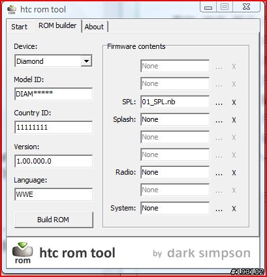Click the 'Splash:' label
Image resolution: width=267 pixels, height=277 pixels.
pyautogui.click(x=124, y=119)
